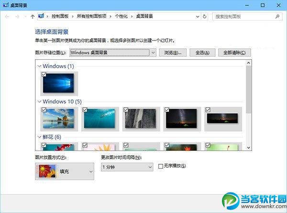The image size is (287, 213).
Task: Click the Back navigation arrow
Action: click(x=7, y=17)
